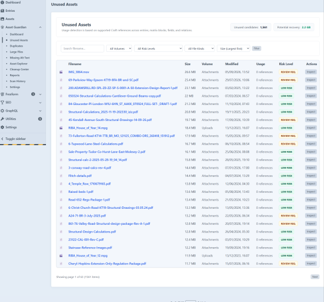Click the Search filename input field
This screenshot has width=324, height=302.
coord(82,48)
